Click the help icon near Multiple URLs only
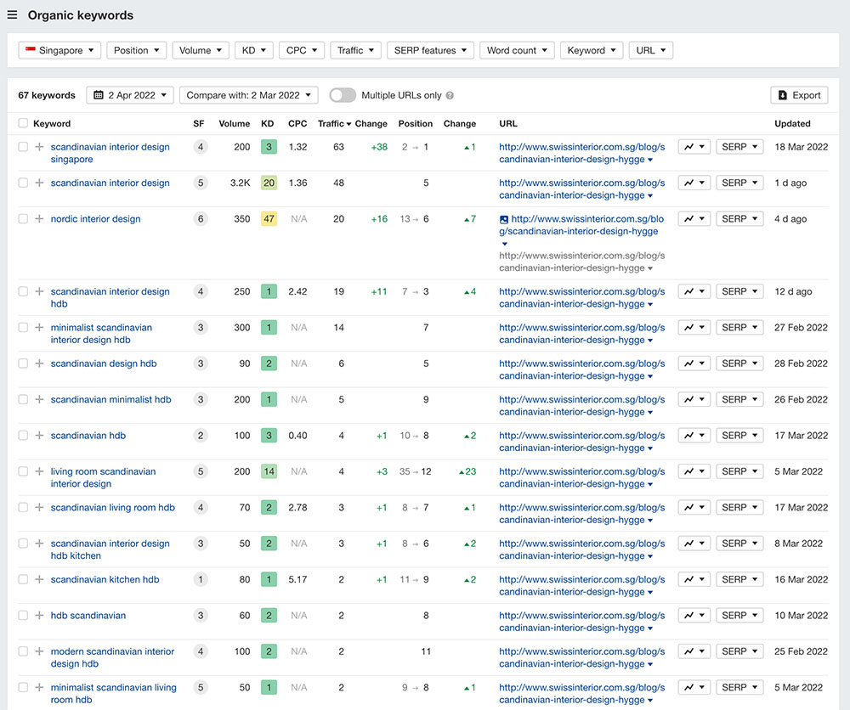This screenshot has width=850, height=710. (x=450, y=96)
